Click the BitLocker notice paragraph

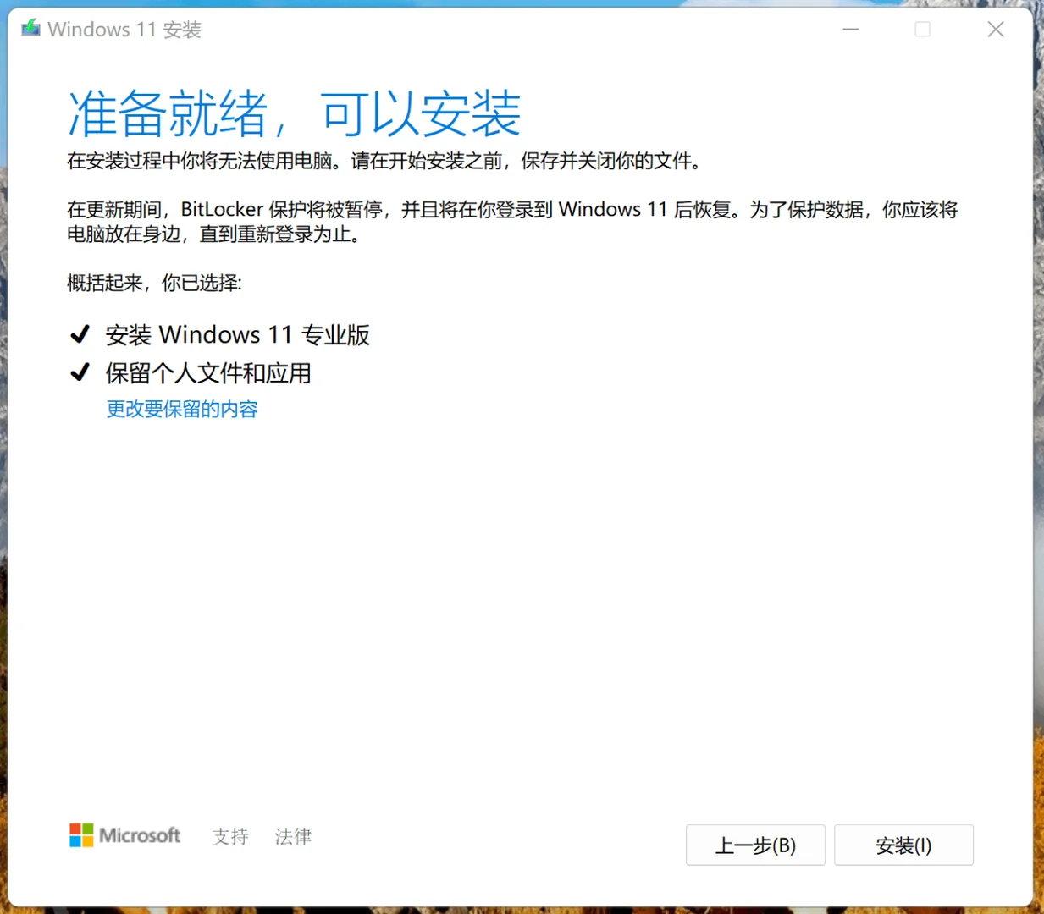[508, 222]
